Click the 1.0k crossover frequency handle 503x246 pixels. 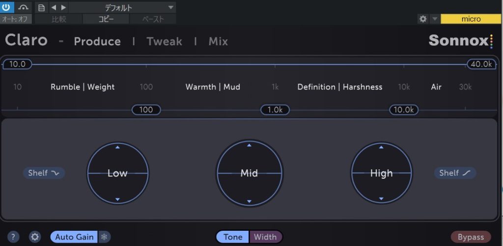click(275, 109)
